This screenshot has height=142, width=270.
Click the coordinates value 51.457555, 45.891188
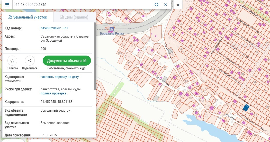pyautogui.click(x=57, y=102)
